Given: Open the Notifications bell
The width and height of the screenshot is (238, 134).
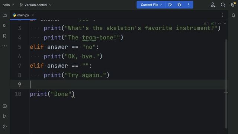Looking at the screenshot, I should 233,15.
